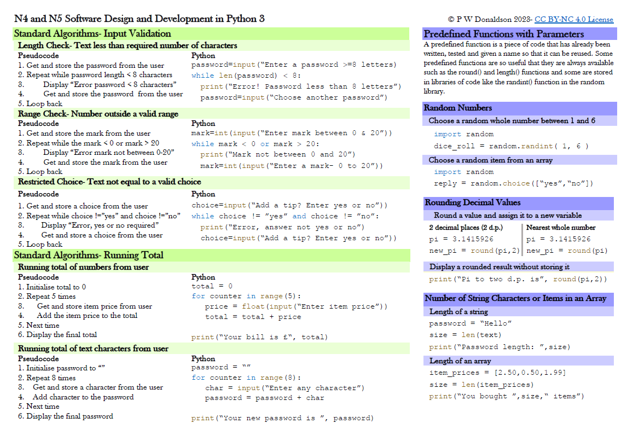Click the code line "item_prices = [2.50,0.50,1.99]"

pos(497,373)
